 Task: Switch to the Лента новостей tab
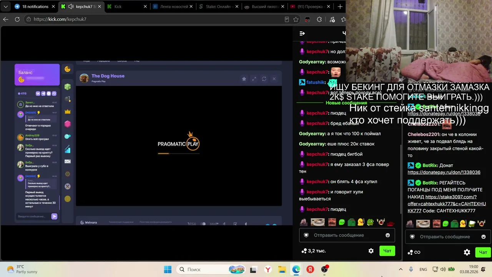[173, 7]
